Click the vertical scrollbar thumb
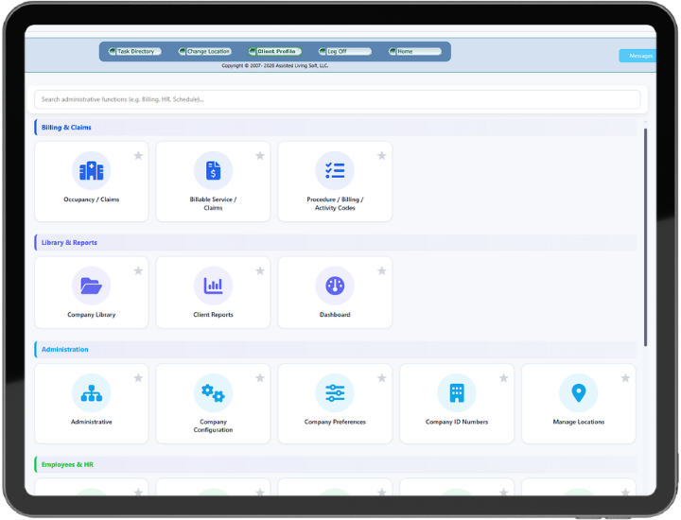 point(645,237)
